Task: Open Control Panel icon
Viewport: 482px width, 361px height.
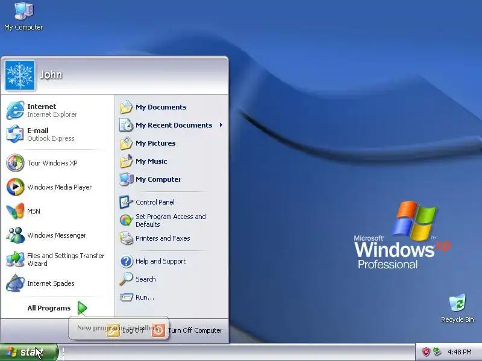Action: click(x=126, y=202)
